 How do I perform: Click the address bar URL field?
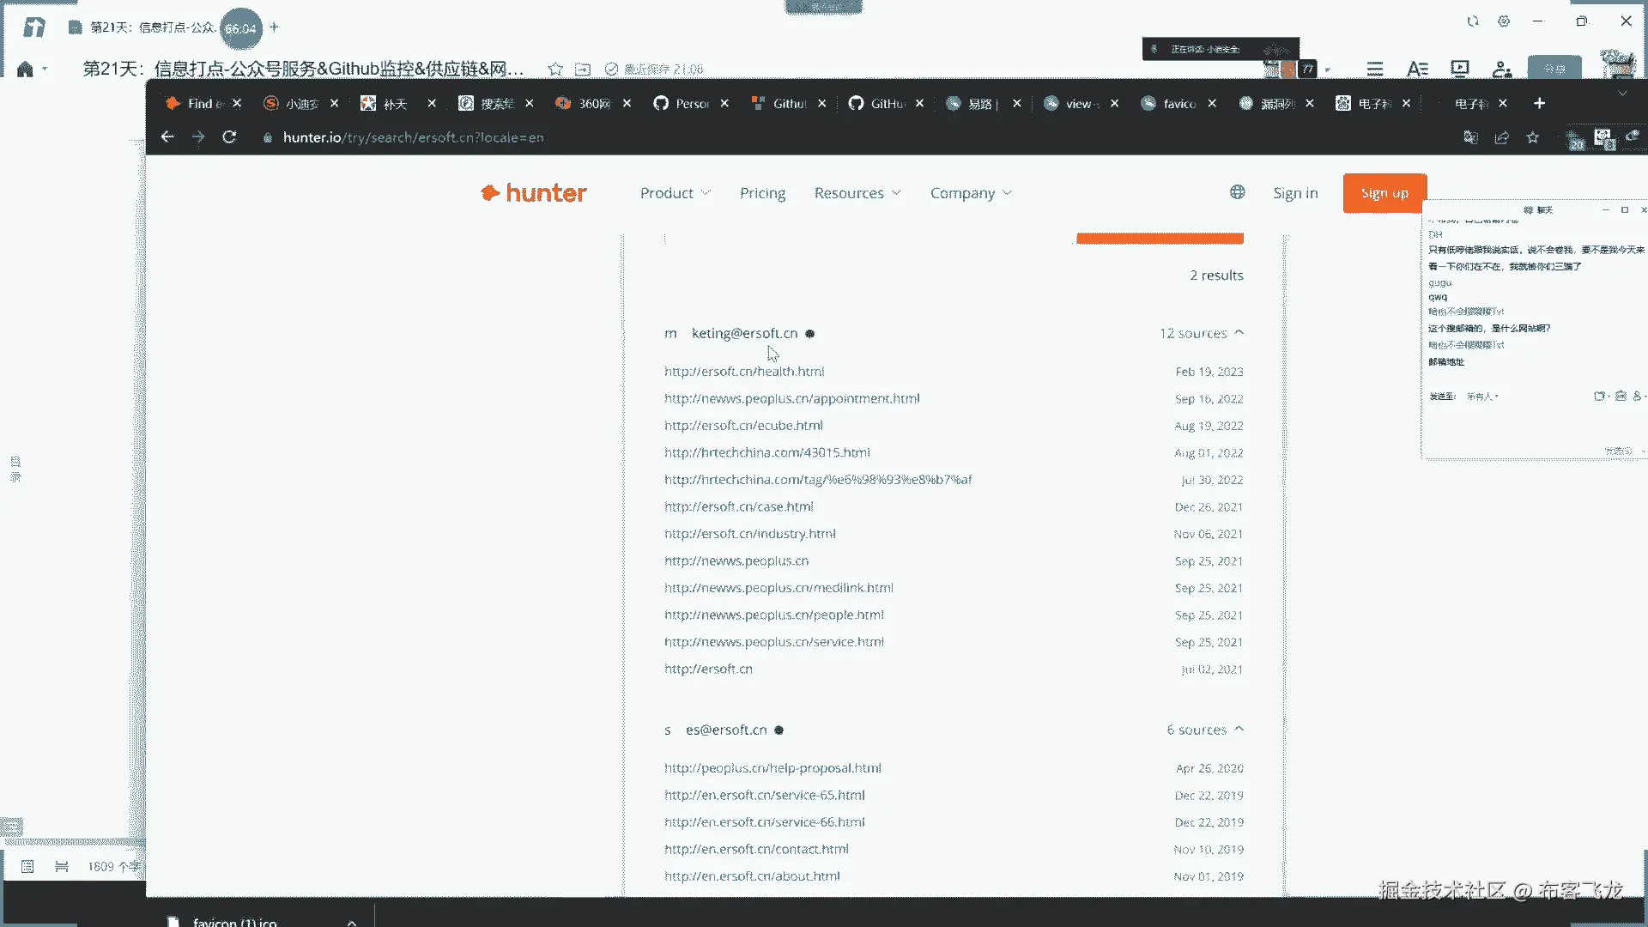tap(412, 137)
